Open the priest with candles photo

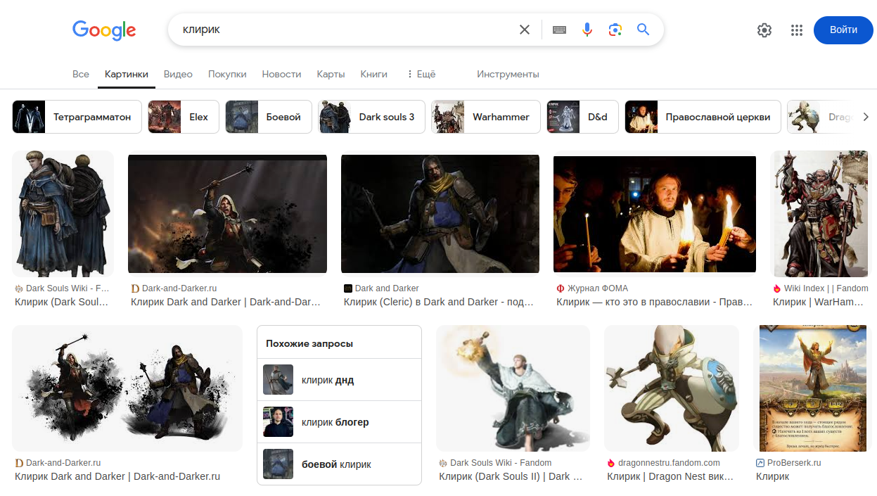(x=655, y=214)
